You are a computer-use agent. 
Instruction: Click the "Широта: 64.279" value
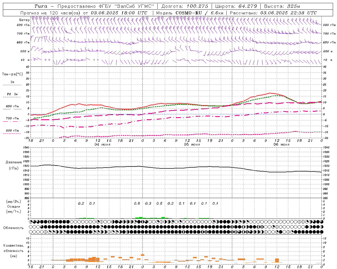(236, 6)
